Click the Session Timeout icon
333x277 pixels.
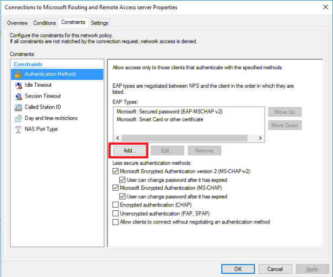click(18, 96)
